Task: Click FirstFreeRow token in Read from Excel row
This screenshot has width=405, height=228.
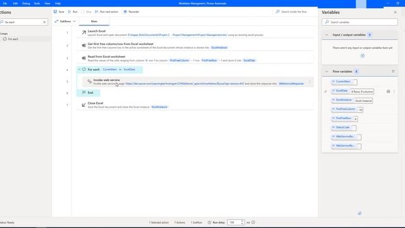Action: 209,60
